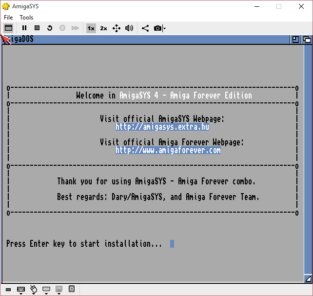Close the AmigaSYS window

301,6
